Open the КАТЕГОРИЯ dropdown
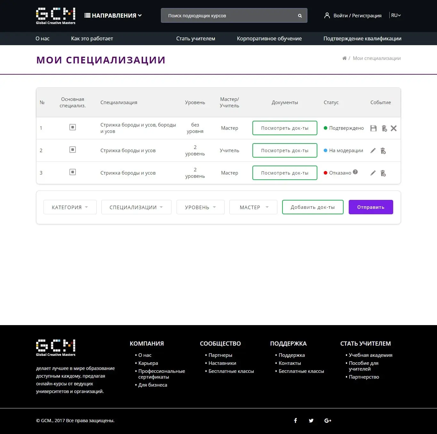 click(70, 207)
